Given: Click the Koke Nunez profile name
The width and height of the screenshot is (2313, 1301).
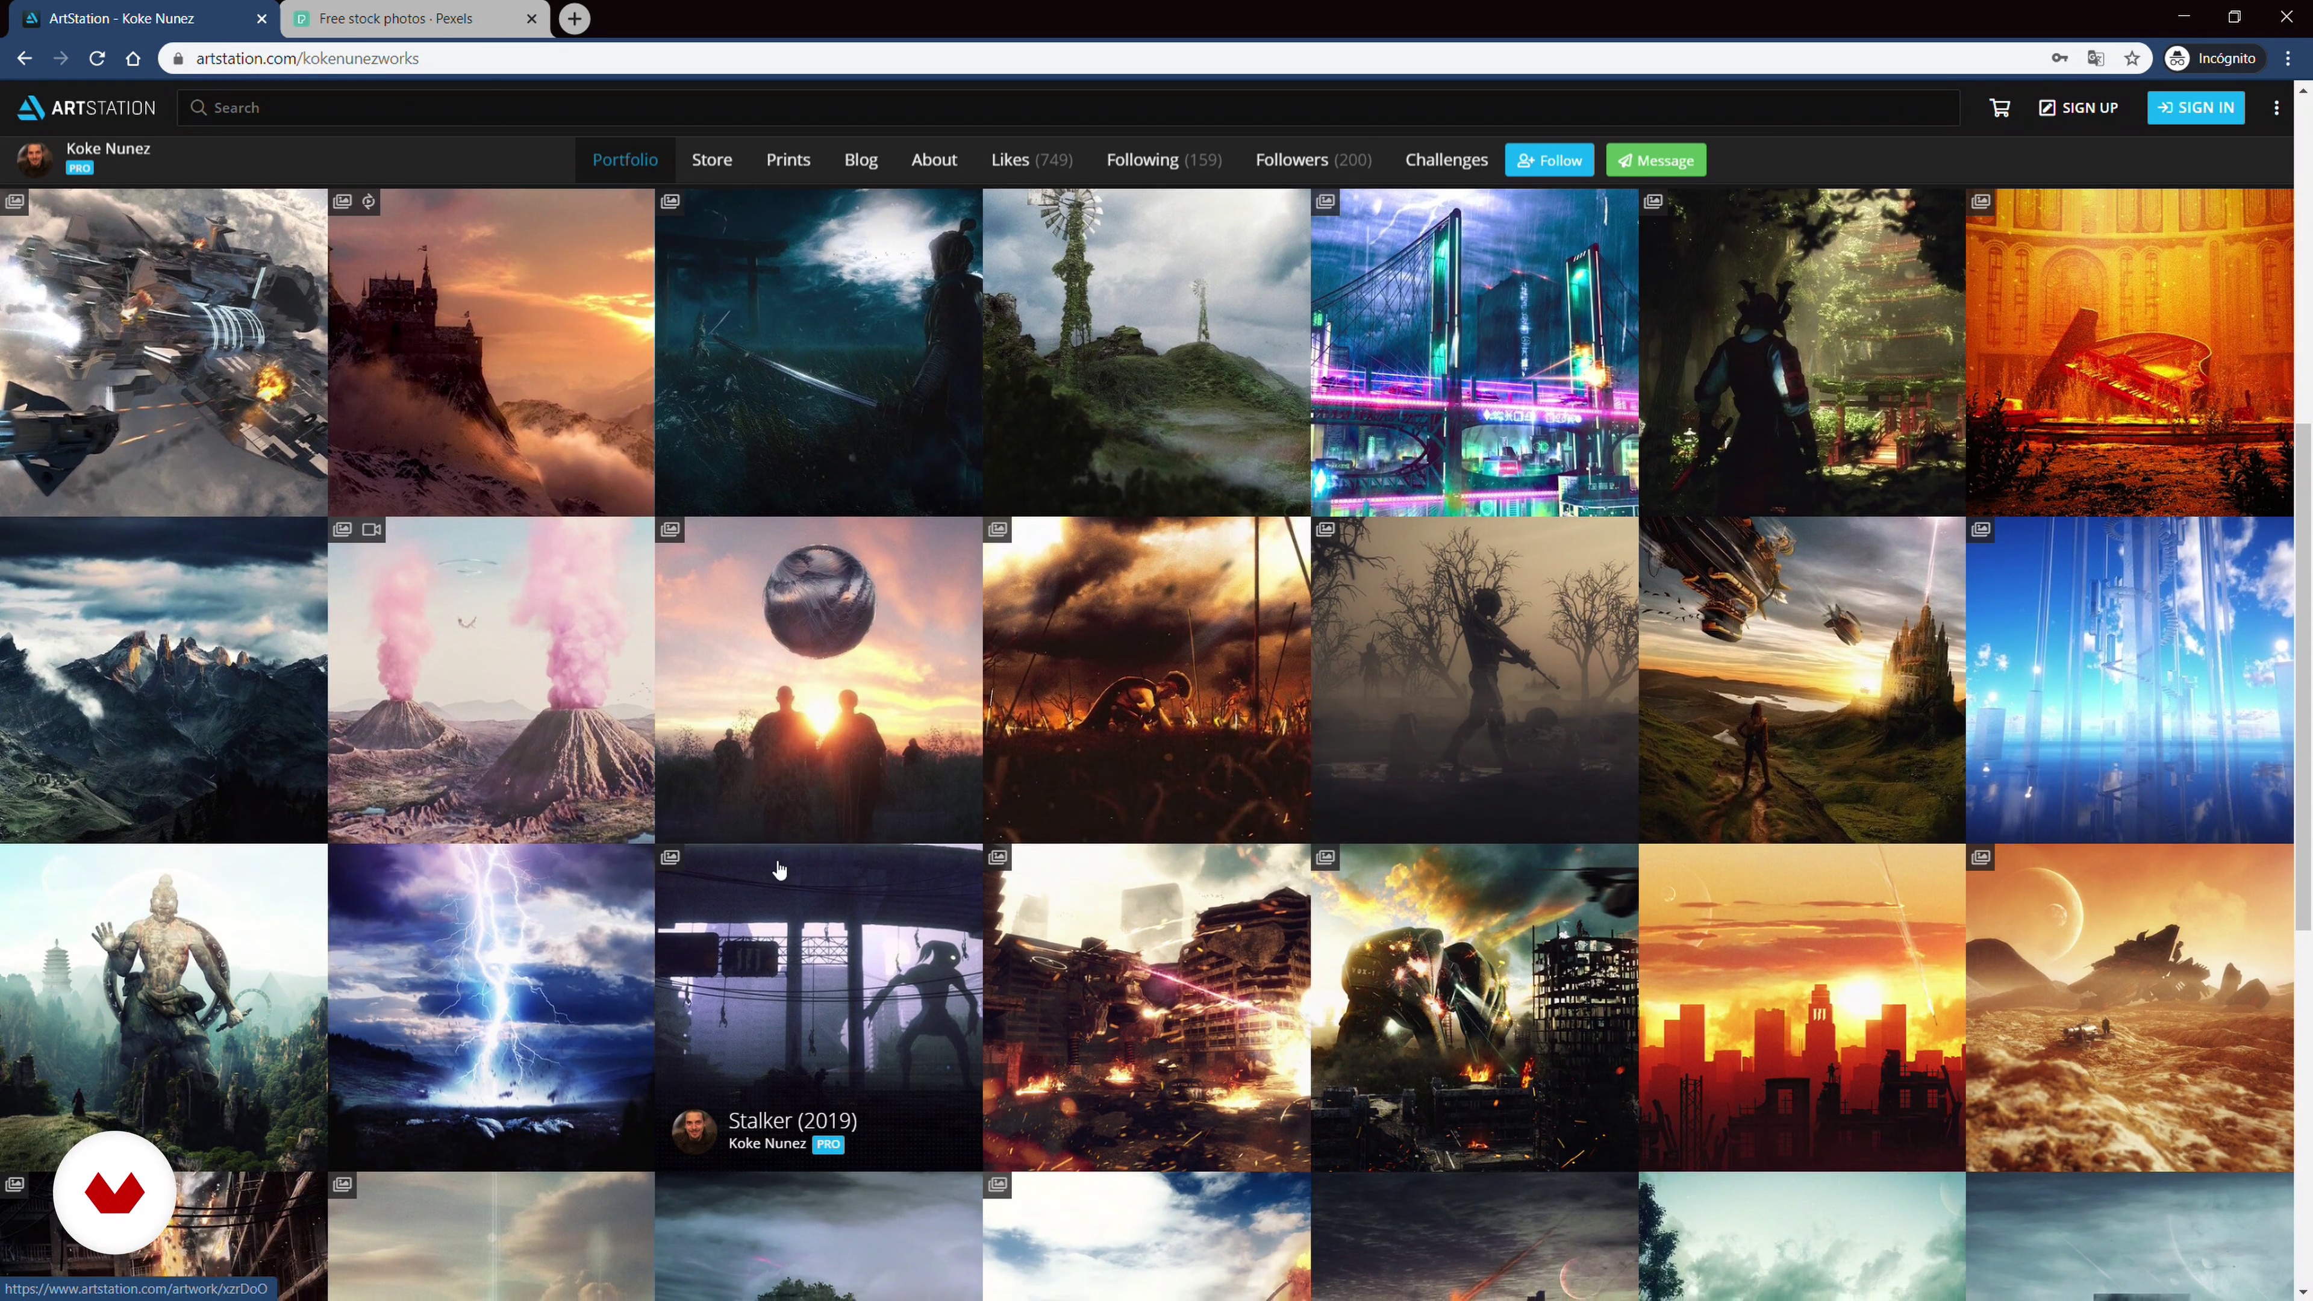Looking at the screenshot, I should [108, 148].
